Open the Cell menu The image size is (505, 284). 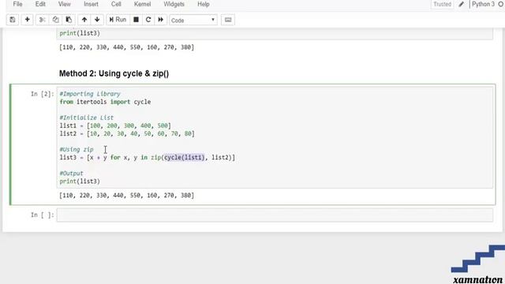[116, 4]
